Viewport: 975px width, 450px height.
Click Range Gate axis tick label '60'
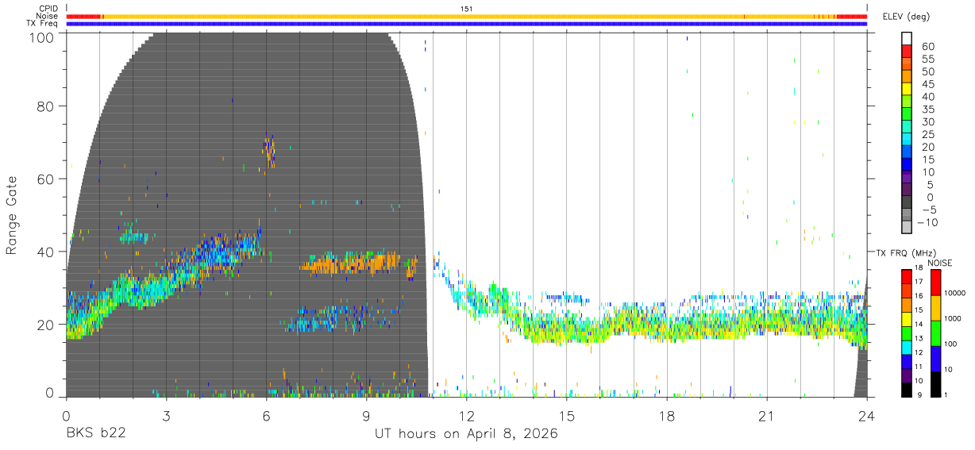tap(47, 179)
